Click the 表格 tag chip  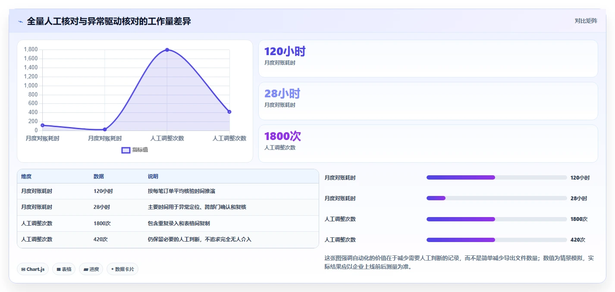click(x=64, y=269)
